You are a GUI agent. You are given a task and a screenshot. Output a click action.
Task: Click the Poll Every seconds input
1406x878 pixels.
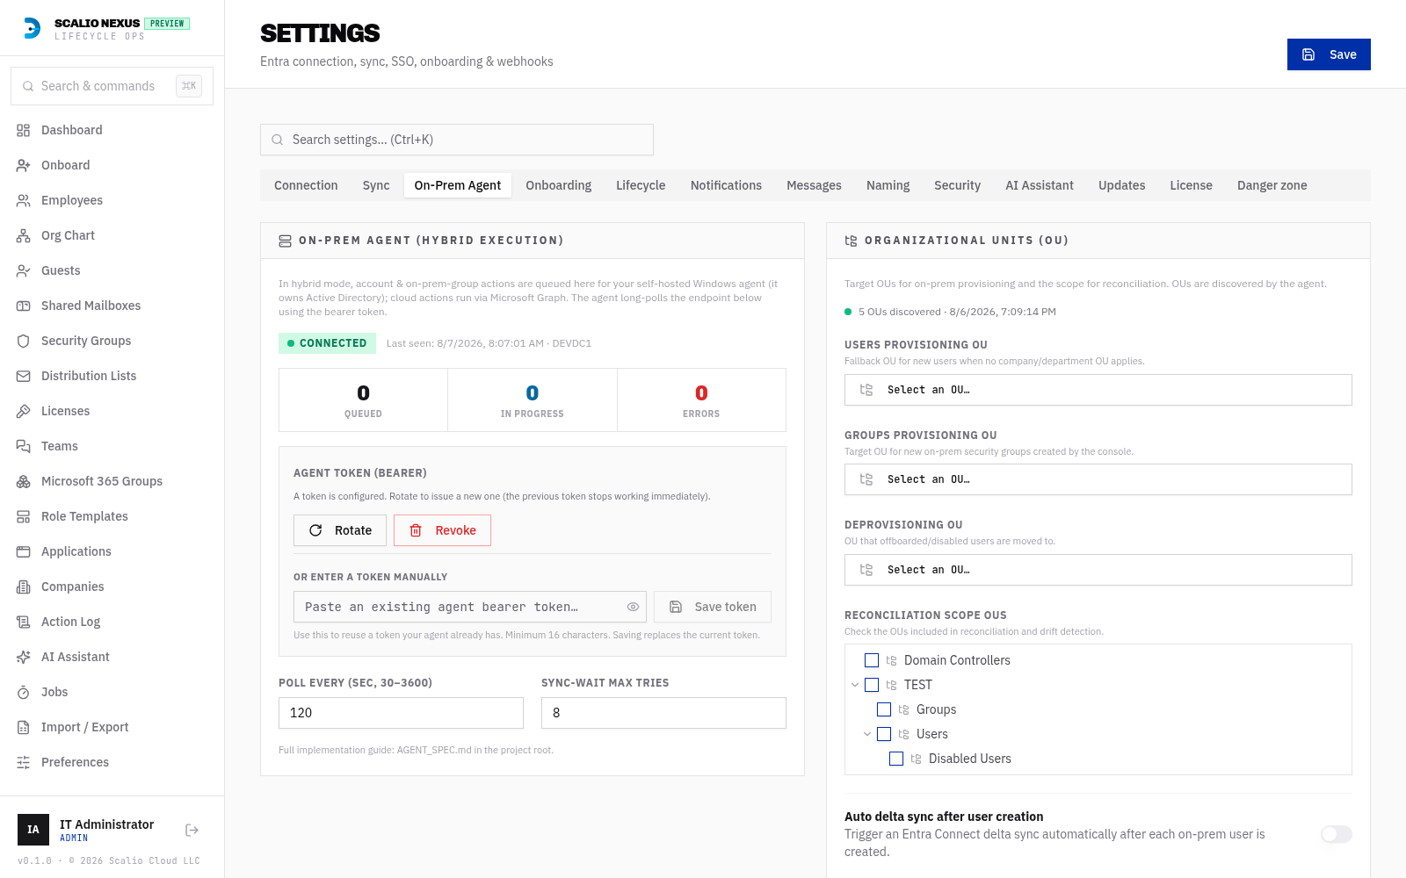pyautogui.click(x=401, y=713)
